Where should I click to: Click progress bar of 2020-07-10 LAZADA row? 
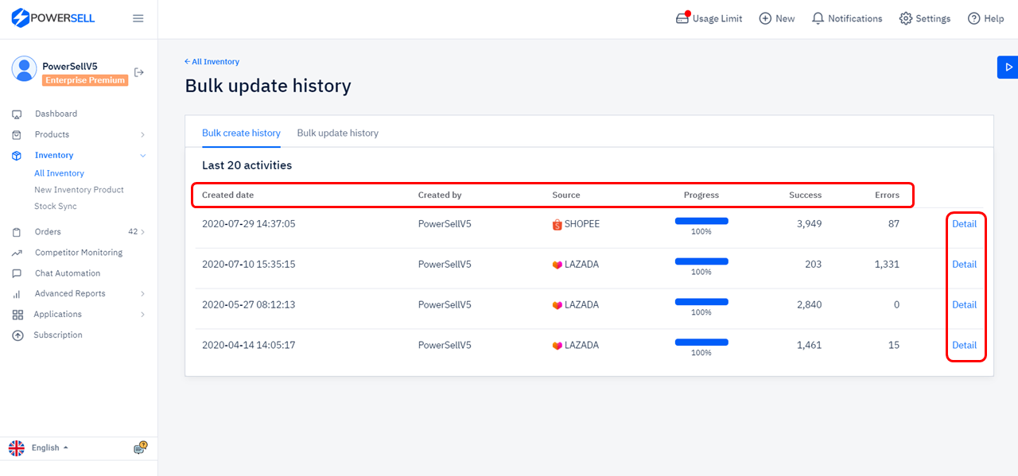[x=701, y=261]
